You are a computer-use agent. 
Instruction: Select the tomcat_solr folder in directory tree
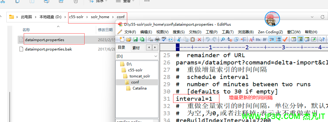139,76
